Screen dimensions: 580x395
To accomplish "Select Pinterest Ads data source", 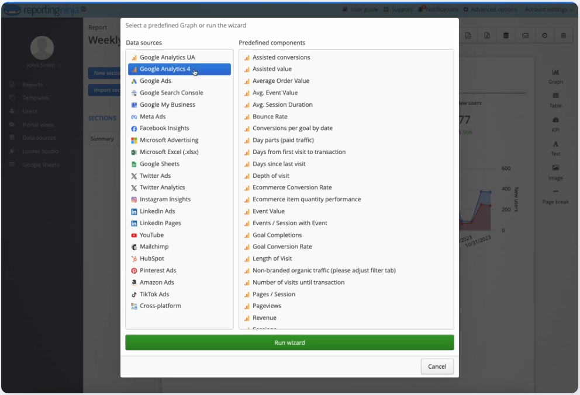I will [179, 270].
